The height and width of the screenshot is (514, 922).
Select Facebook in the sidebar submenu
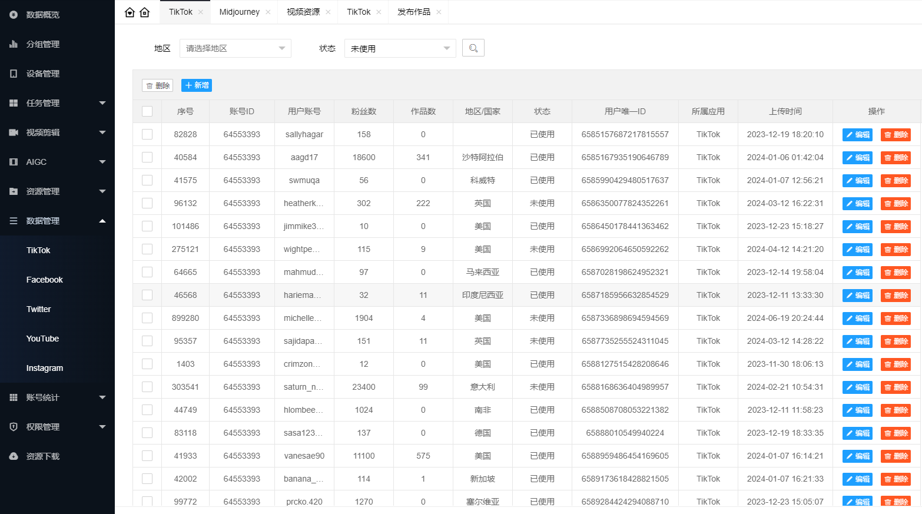tap(45, 280)
